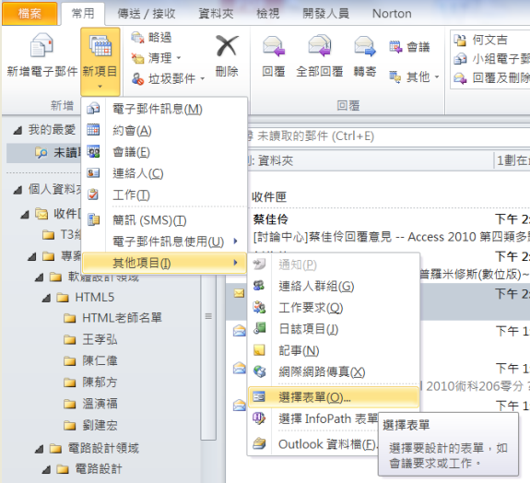Viewport: 530px width, 483px height.
Task: Click the 刪除 delete X icon
Action: pyautogui.click(x=227, y=45)
